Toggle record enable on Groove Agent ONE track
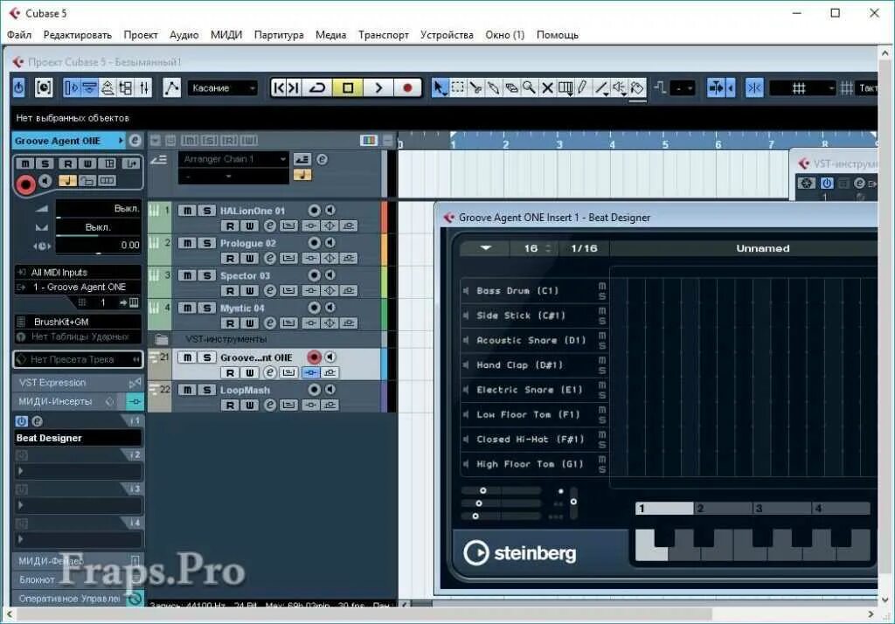 (314, 357)
